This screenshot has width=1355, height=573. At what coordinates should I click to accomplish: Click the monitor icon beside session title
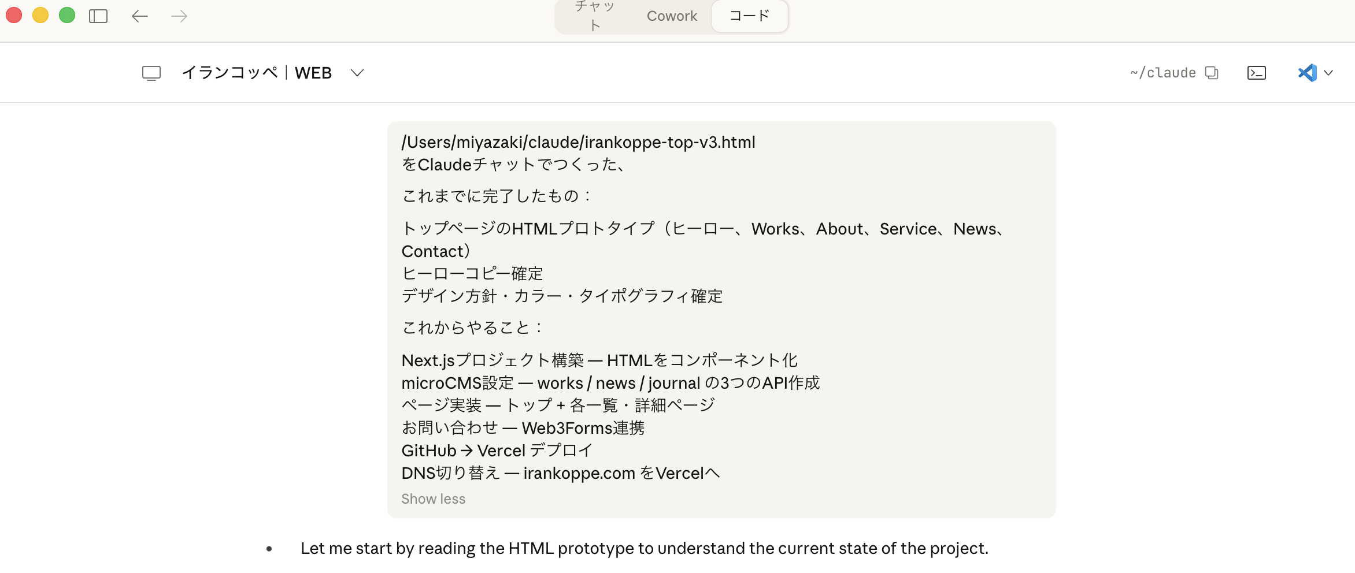pyautogui.click(x=151, y=73)
